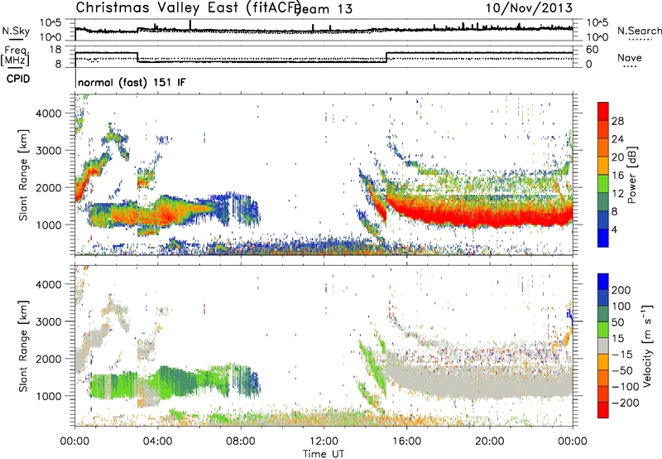Image resolution: width=662 pixels, height=459 pixels.
Task: Click "Slant Range [km]" label of power panel
Action: tap(23, 175)
